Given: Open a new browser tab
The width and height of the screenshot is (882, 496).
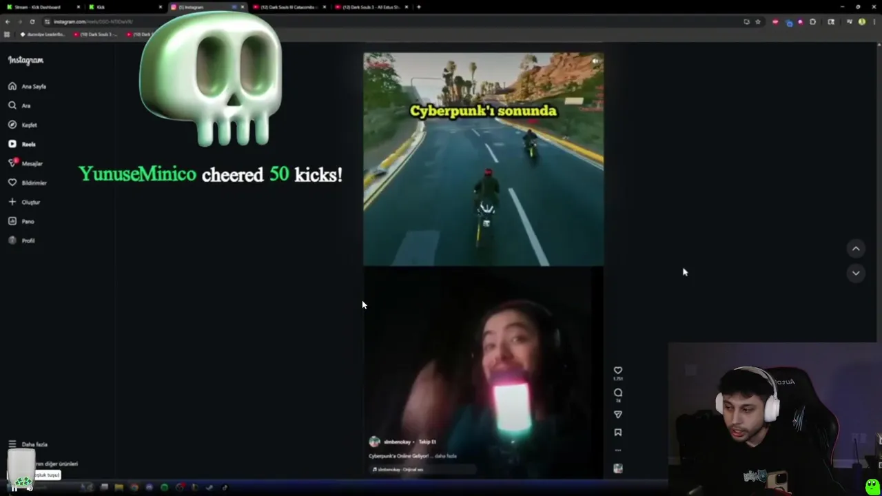Looking at the screenshot, I should 419,7.
